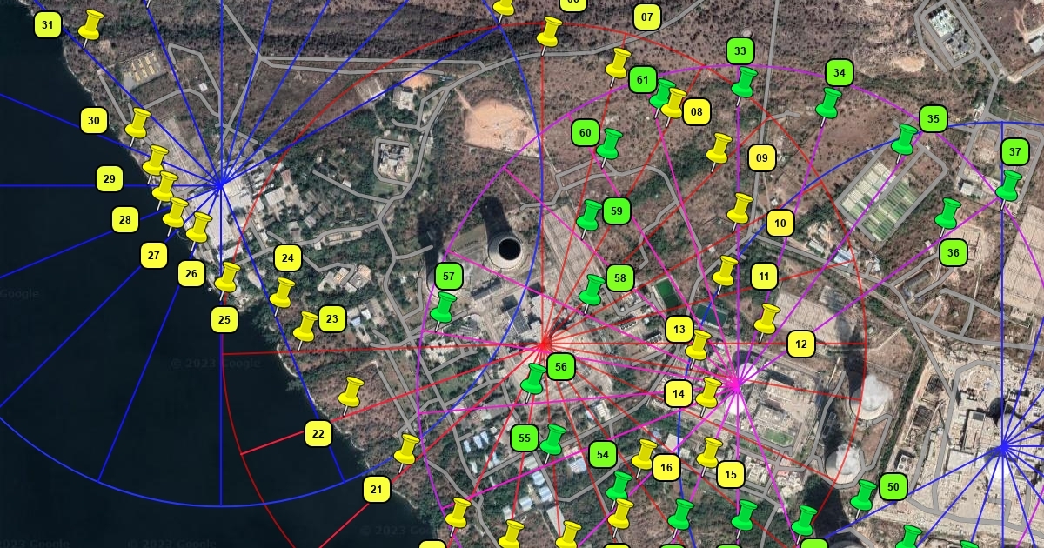This screenshot has width=1044, height=548.
Task: Click the yellow waypoint label 24
Action: click(x=288, y=258)
